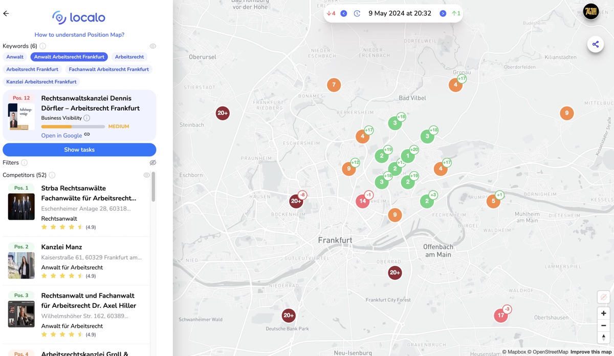Click the Improve this map link

(x=591, y=352)
